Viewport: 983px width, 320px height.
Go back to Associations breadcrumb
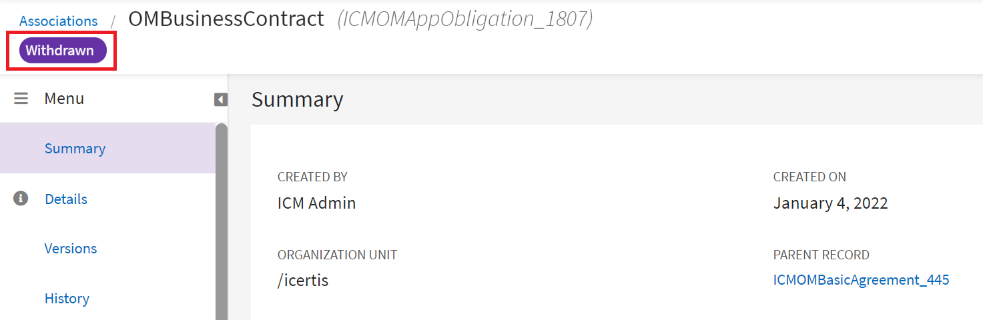[59, 21]
